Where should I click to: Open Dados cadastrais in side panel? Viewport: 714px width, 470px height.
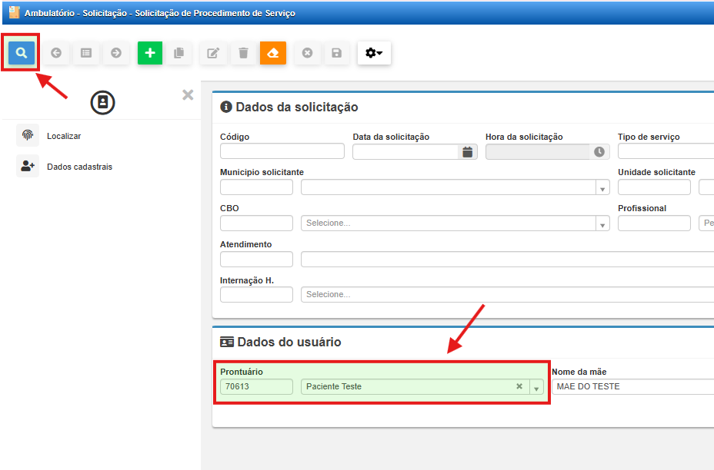[78, 167]
